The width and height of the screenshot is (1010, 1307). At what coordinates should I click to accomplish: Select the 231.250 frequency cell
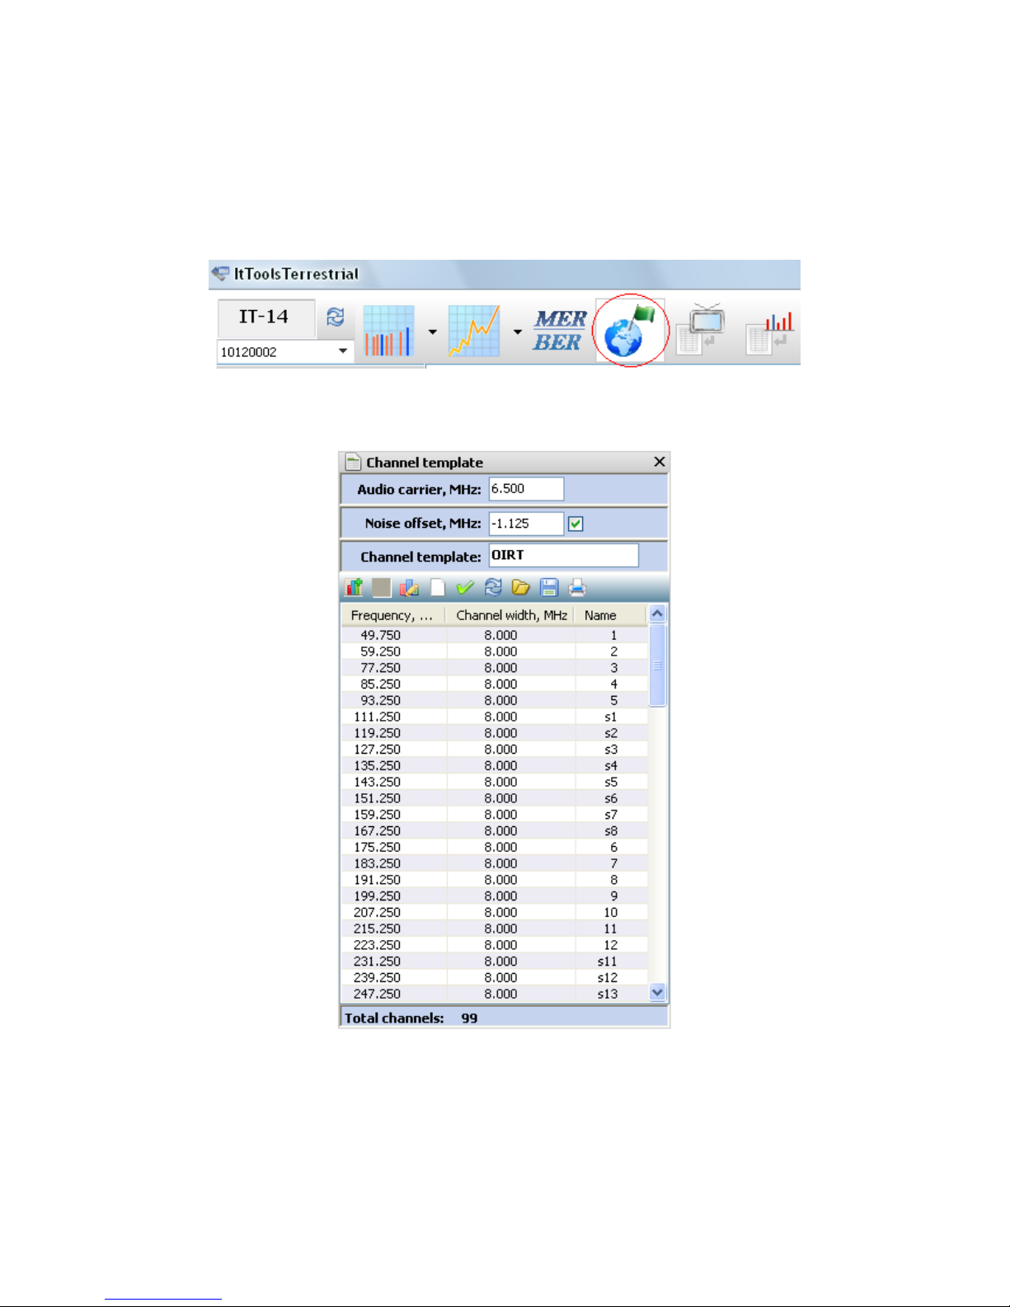click(x=394, y=961)
